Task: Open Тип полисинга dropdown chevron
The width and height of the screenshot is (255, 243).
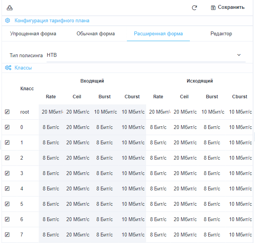Action: (239, 55)
